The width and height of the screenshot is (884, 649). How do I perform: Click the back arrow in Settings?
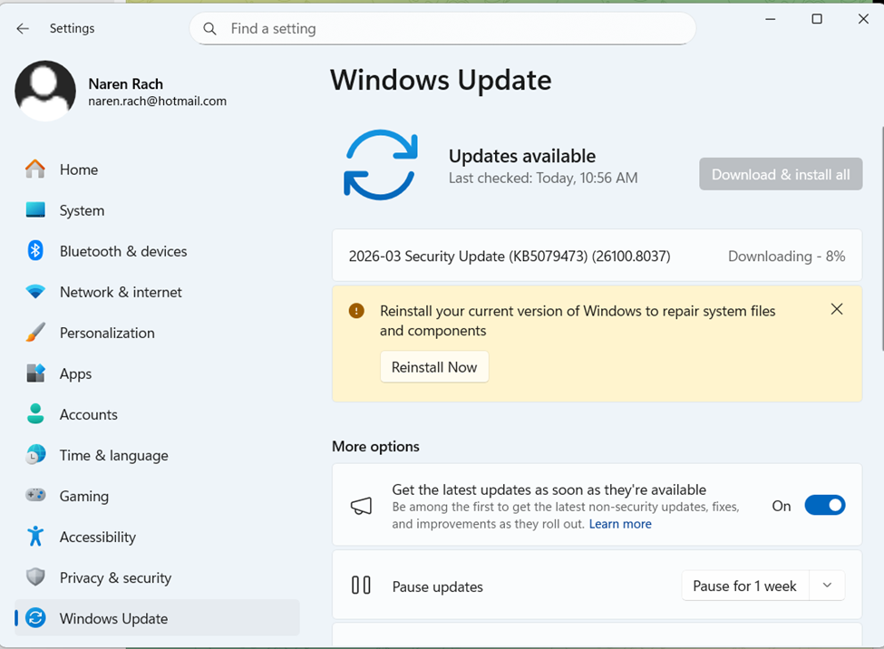point(23,28)
